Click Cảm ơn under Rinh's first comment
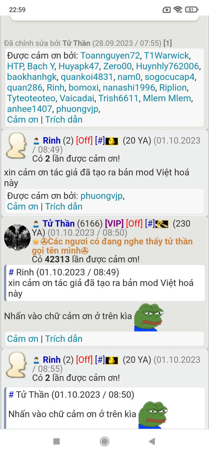The height and width of the screenshot is (454, 209). tap(22, 206)
